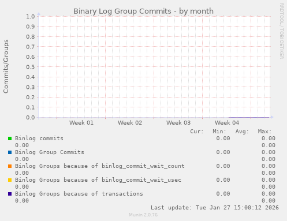Select 'Binlog Groups because of binlog_commit_wait_usec' label
This screenshot has width=287, height=221.
pyautogui.click(x=98, y=180)
